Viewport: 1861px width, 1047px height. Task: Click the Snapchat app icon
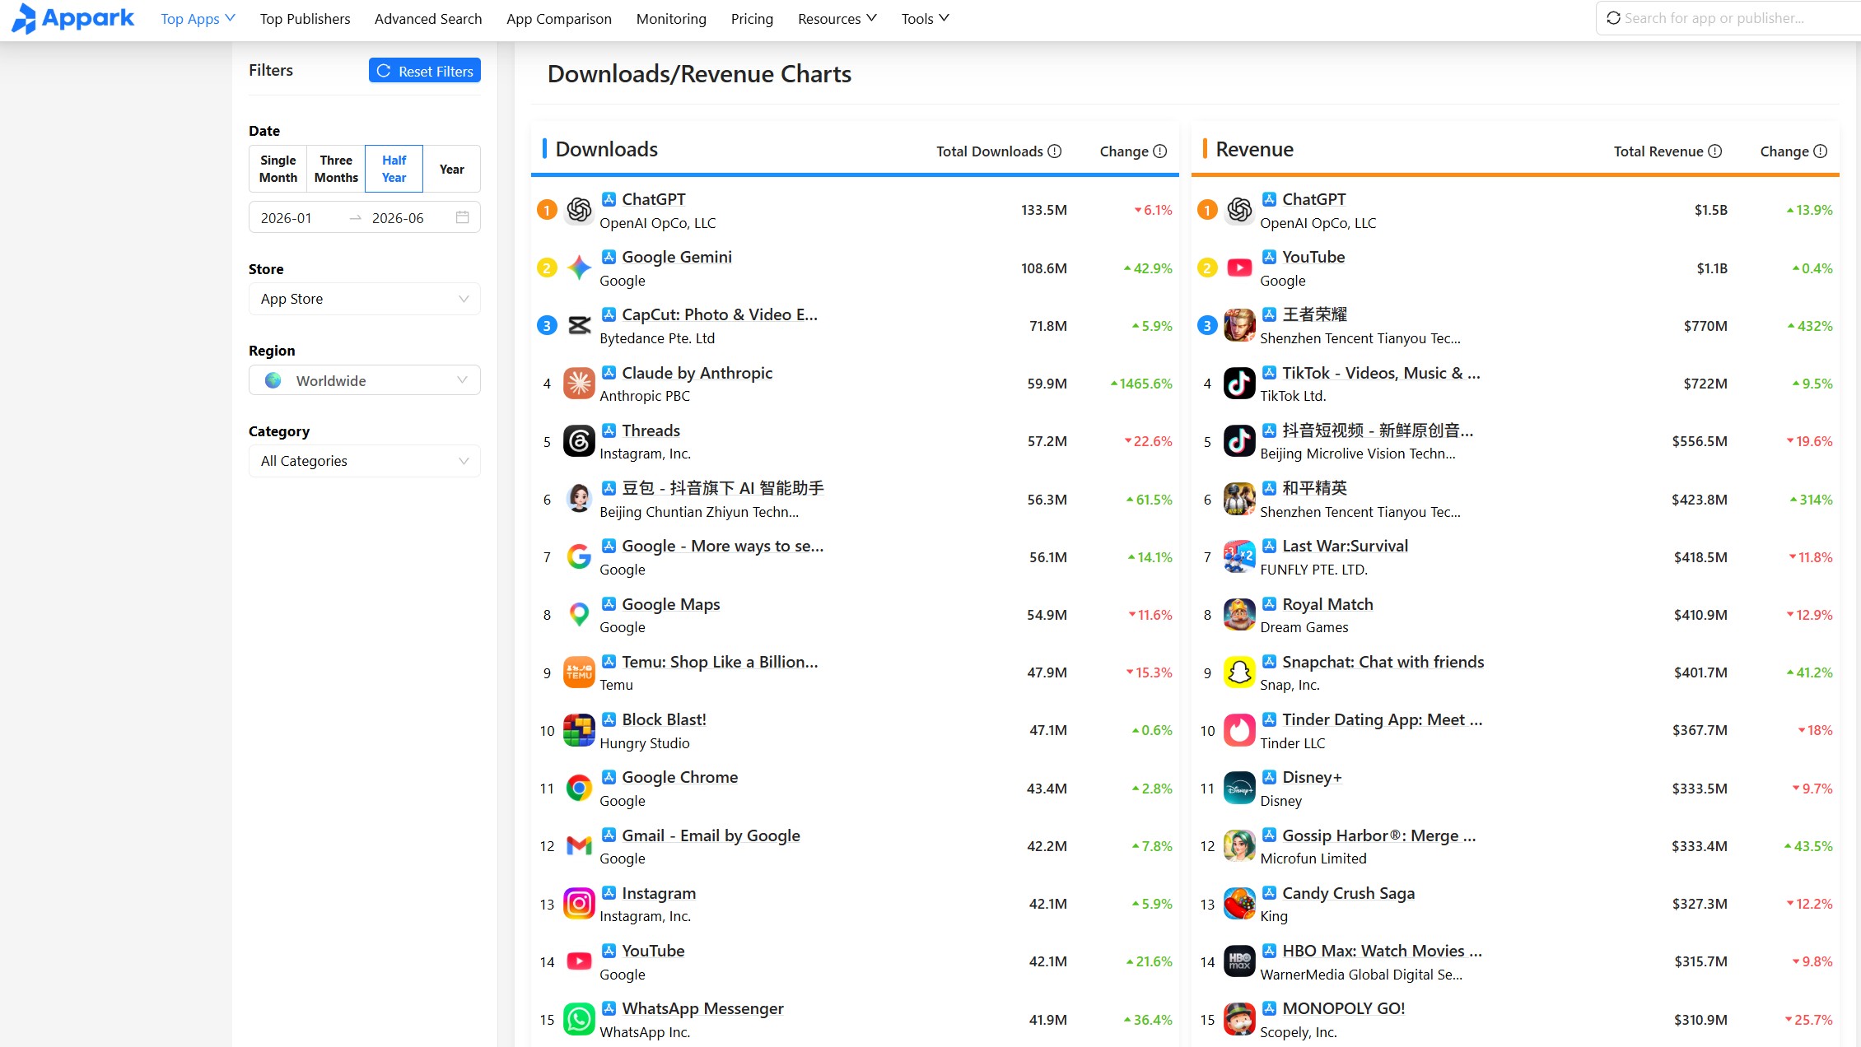[1239, 672]
